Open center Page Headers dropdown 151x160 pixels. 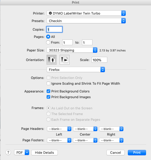coord(85,129)
